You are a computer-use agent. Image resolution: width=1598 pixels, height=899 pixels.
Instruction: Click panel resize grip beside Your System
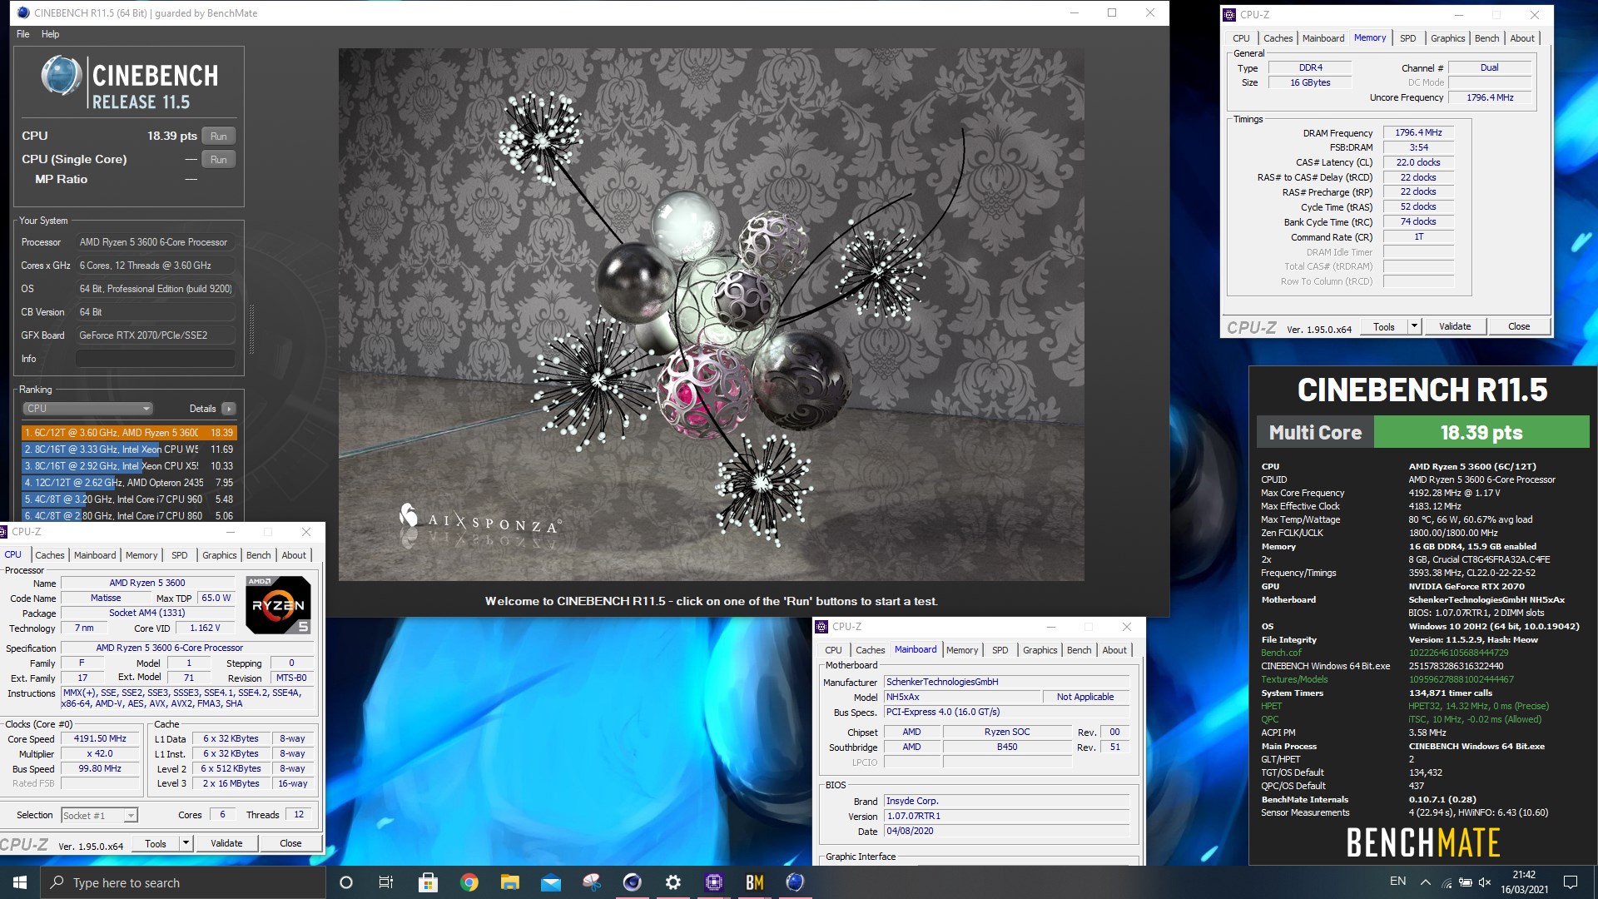coord(251,329)
